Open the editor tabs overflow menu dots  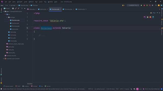(159, 9)
